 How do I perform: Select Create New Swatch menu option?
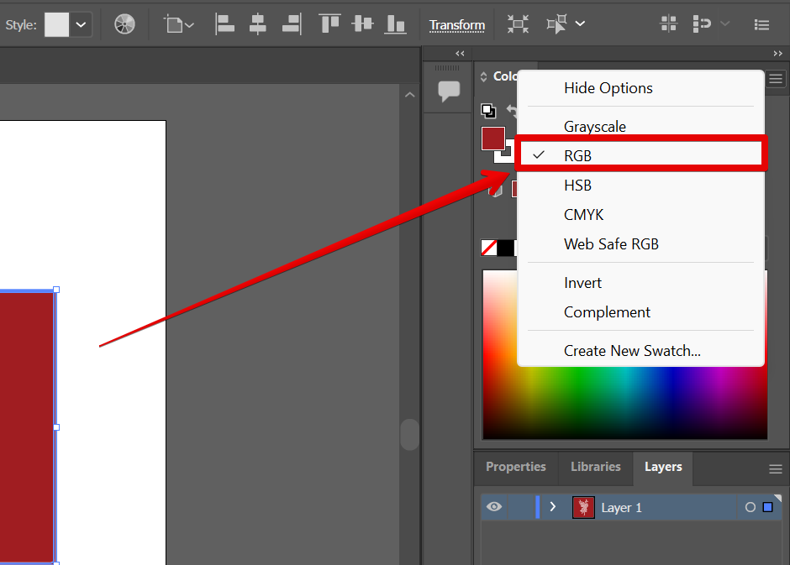tap(632, 351)
